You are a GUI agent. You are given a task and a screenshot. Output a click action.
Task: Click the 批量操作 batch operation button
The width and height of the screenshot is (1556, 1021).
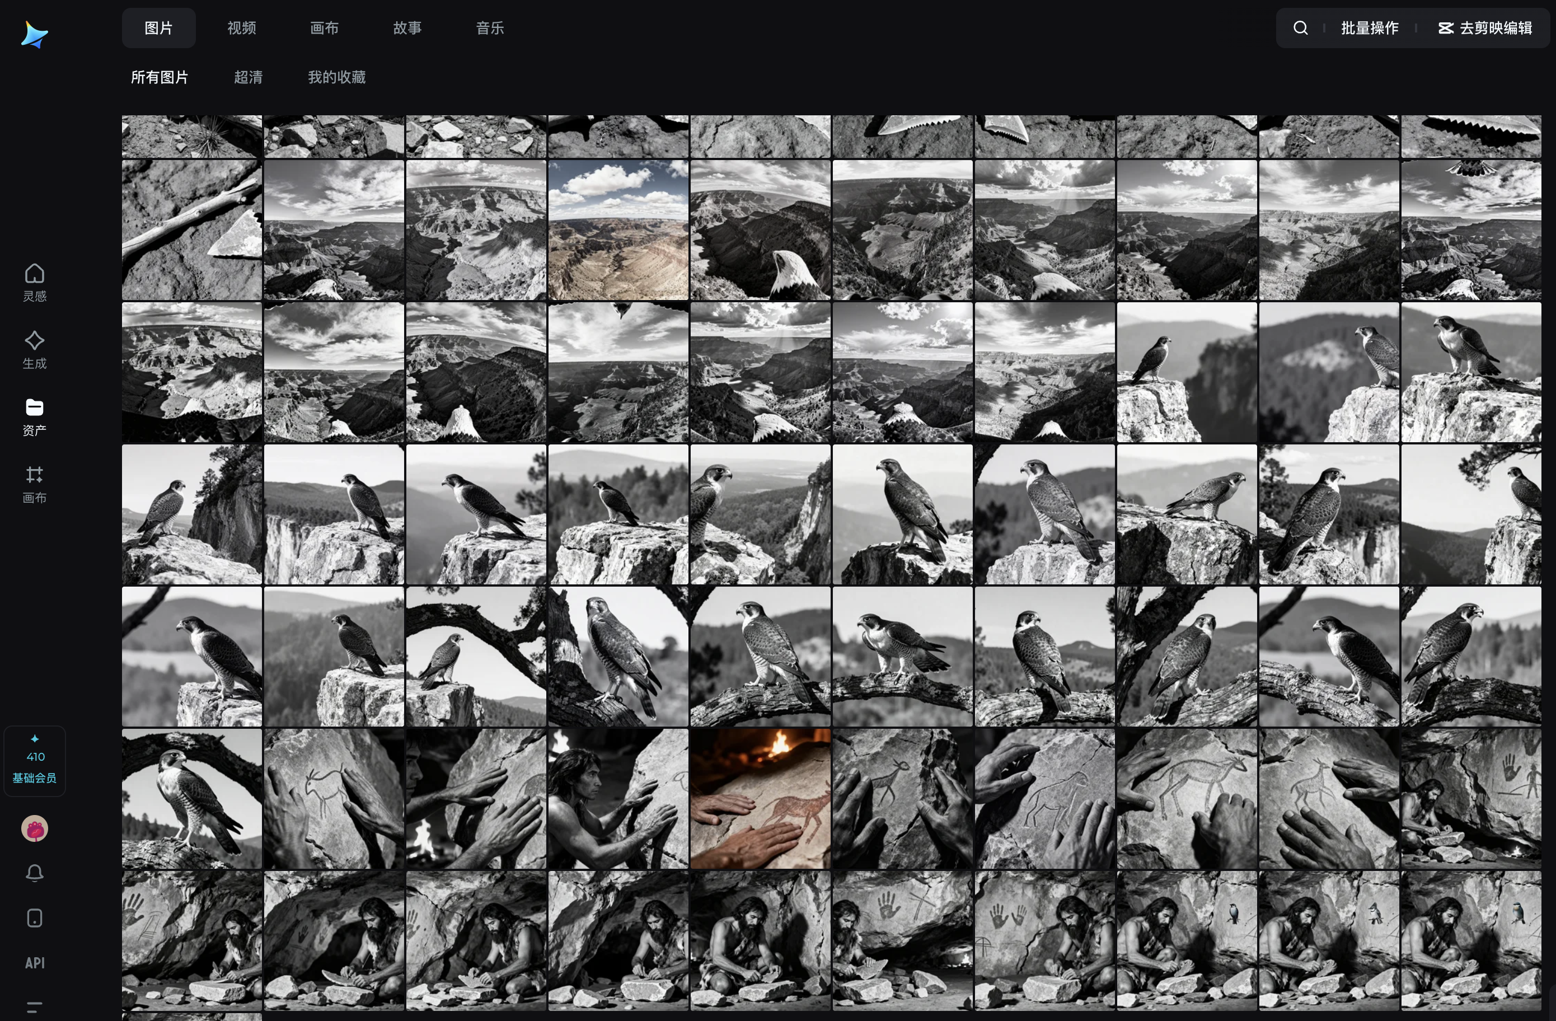(1370, 28)
